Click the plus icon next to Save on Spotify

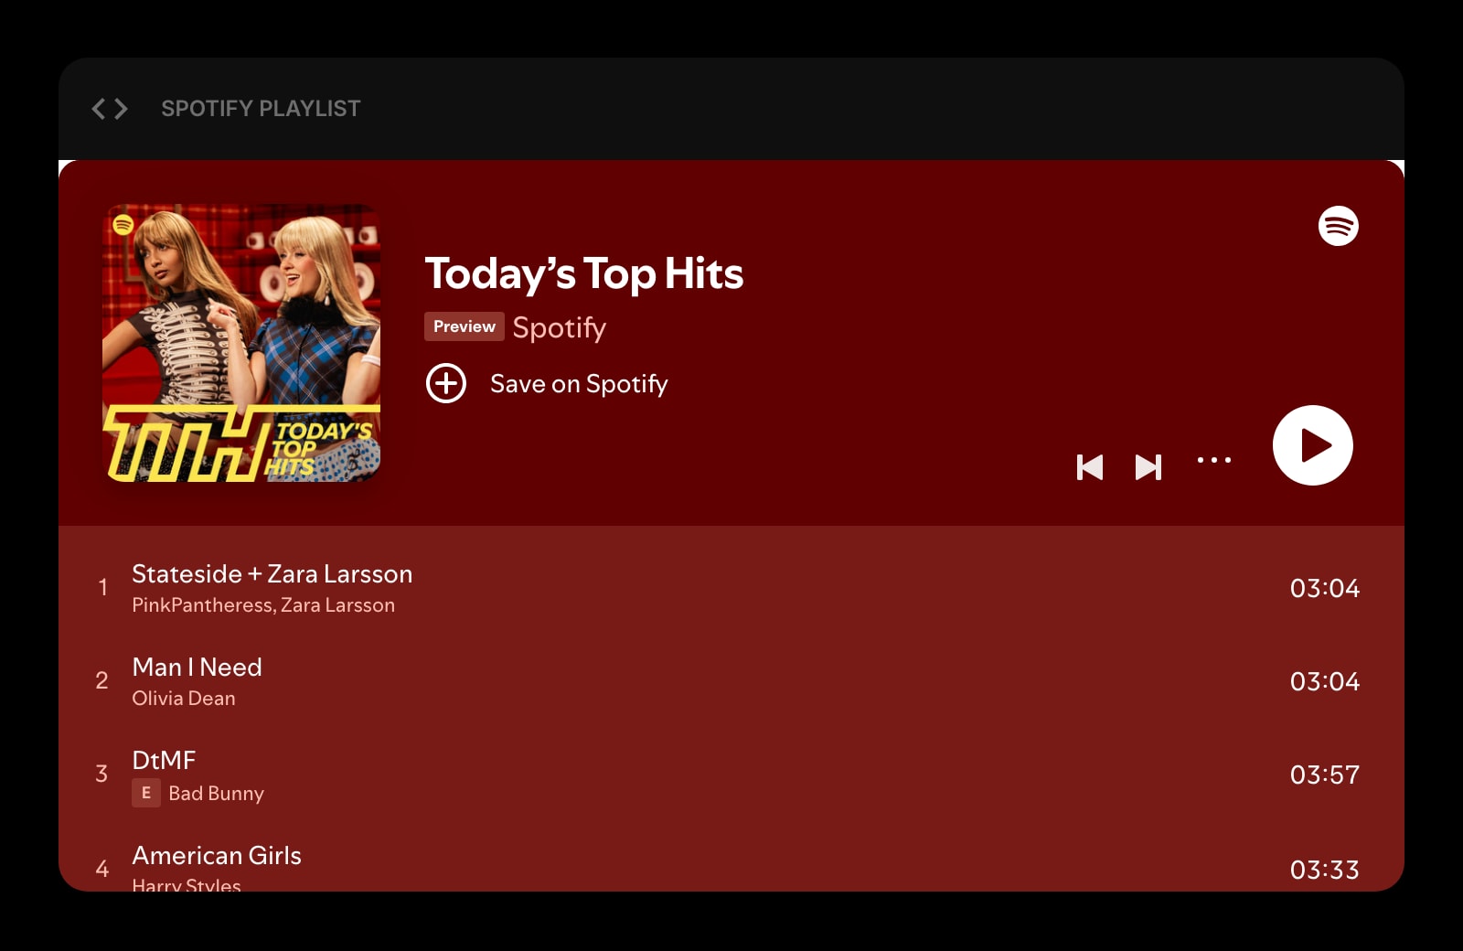[446, 384]
